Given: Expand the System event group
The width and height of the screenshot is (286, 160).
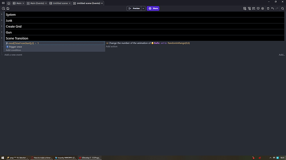Looking at the screenshot, I should coord(2,14).
